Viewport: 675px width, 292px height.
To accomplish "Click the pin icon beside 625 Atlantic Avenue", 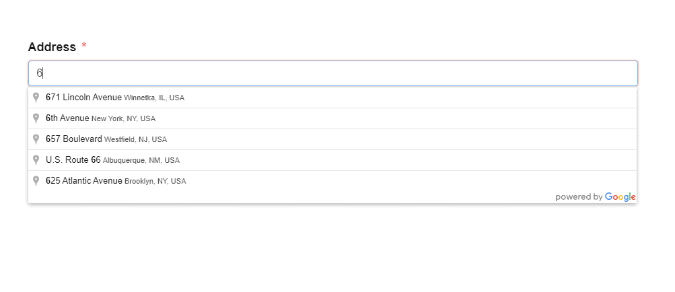I will [x=36, y=181].
